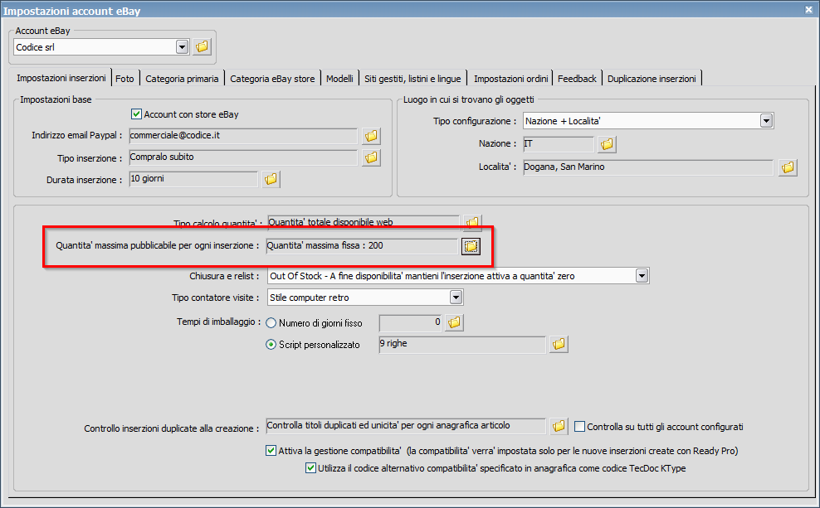Click the Tipo inserzione Compralo subito field

point(243,157)
